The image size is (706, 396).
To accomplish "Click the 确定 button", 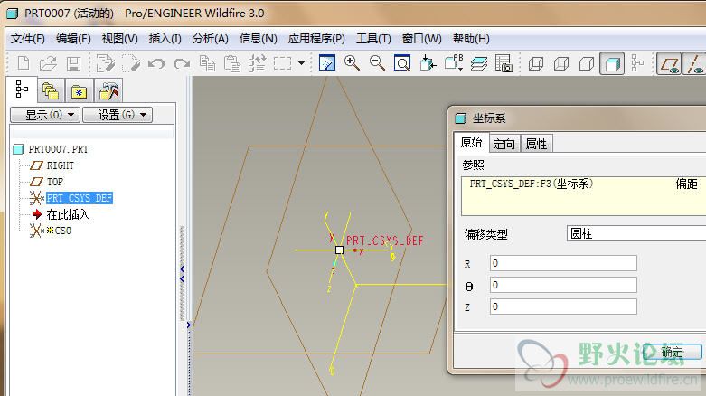I will (x=673, y=352).
